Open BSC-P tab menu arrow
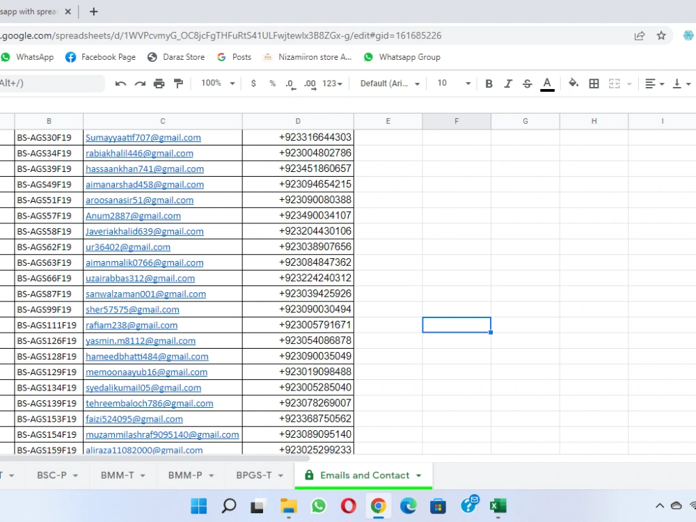This screenshot has height=522, width=696. (x=75, y=475)
